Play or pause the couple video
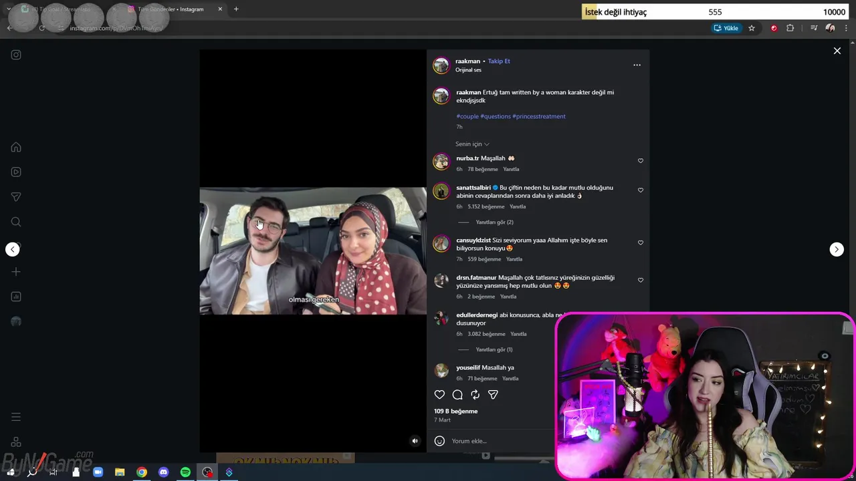This screenshot has width=856, height=481. coord(313,251)
